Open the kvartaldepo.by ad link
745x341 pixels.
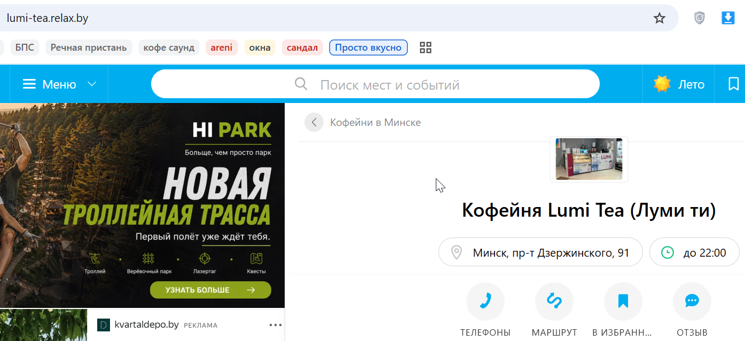point(147,324)
